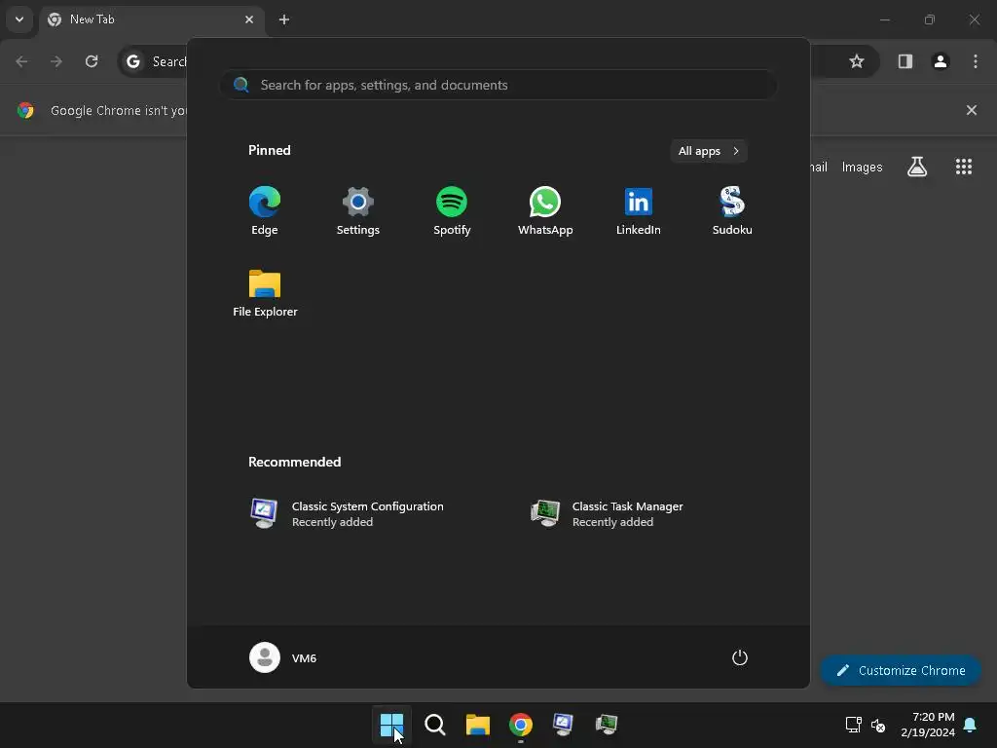
Task: Open the Sudoku pinned app
Action: [732, 211]
